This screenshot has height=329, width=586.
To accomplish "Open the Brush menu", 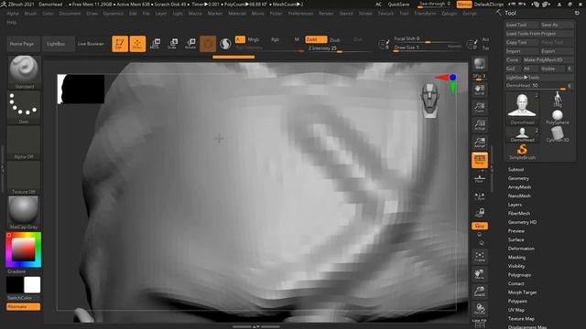I will tap(30, 13).
